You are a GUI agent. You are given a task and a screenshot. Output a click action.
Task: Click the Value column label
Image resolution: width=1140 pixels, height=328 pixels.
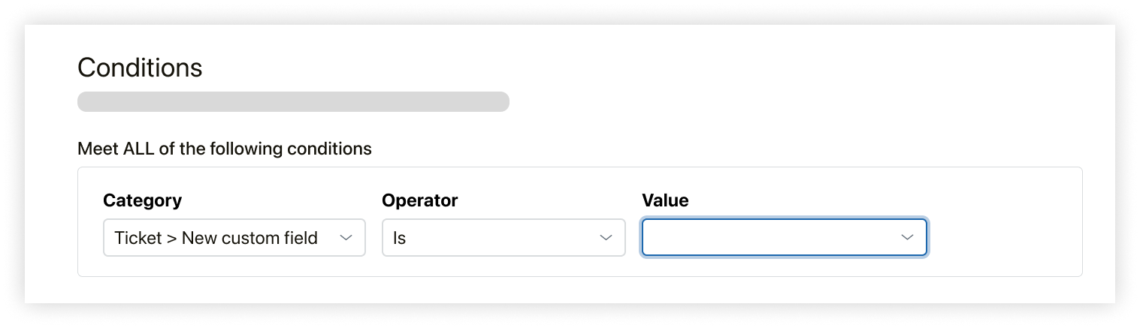[665, 200]
